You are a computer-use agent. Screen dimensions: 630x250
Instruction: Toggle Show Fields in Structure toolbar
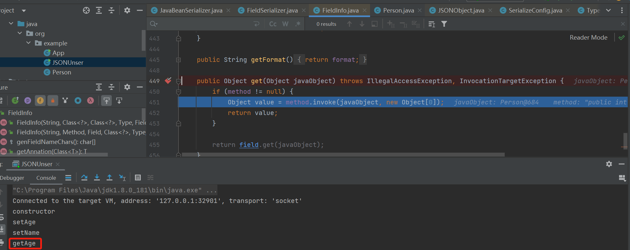(40, 101)
